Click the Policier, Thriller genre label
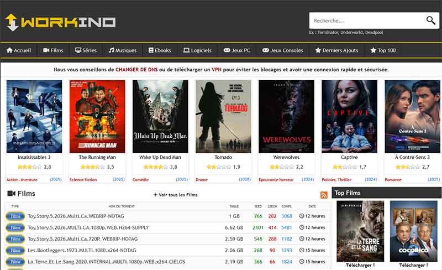 tap(336, 180)
